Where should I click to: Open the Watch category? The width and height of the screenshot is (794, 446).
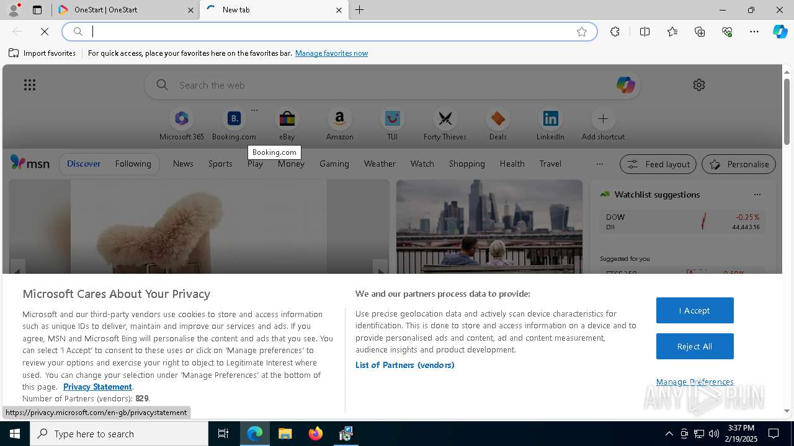pyautogui.click(x=422, y=164)
